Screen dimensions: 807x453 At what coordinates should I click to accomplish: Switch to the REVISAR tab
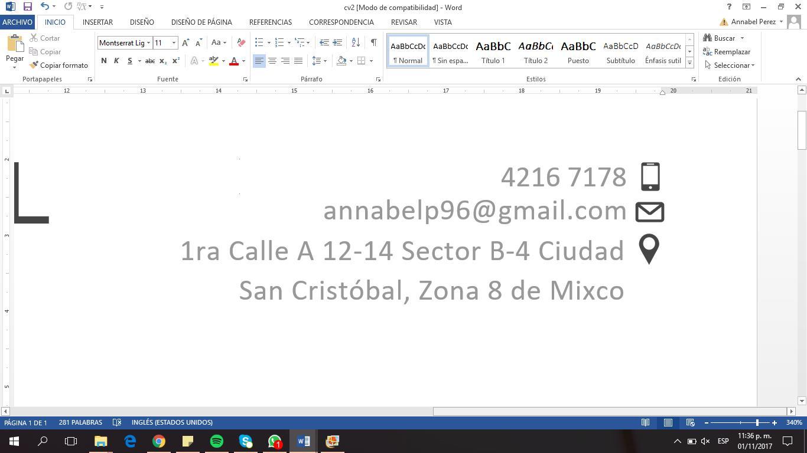coord(404,22)
